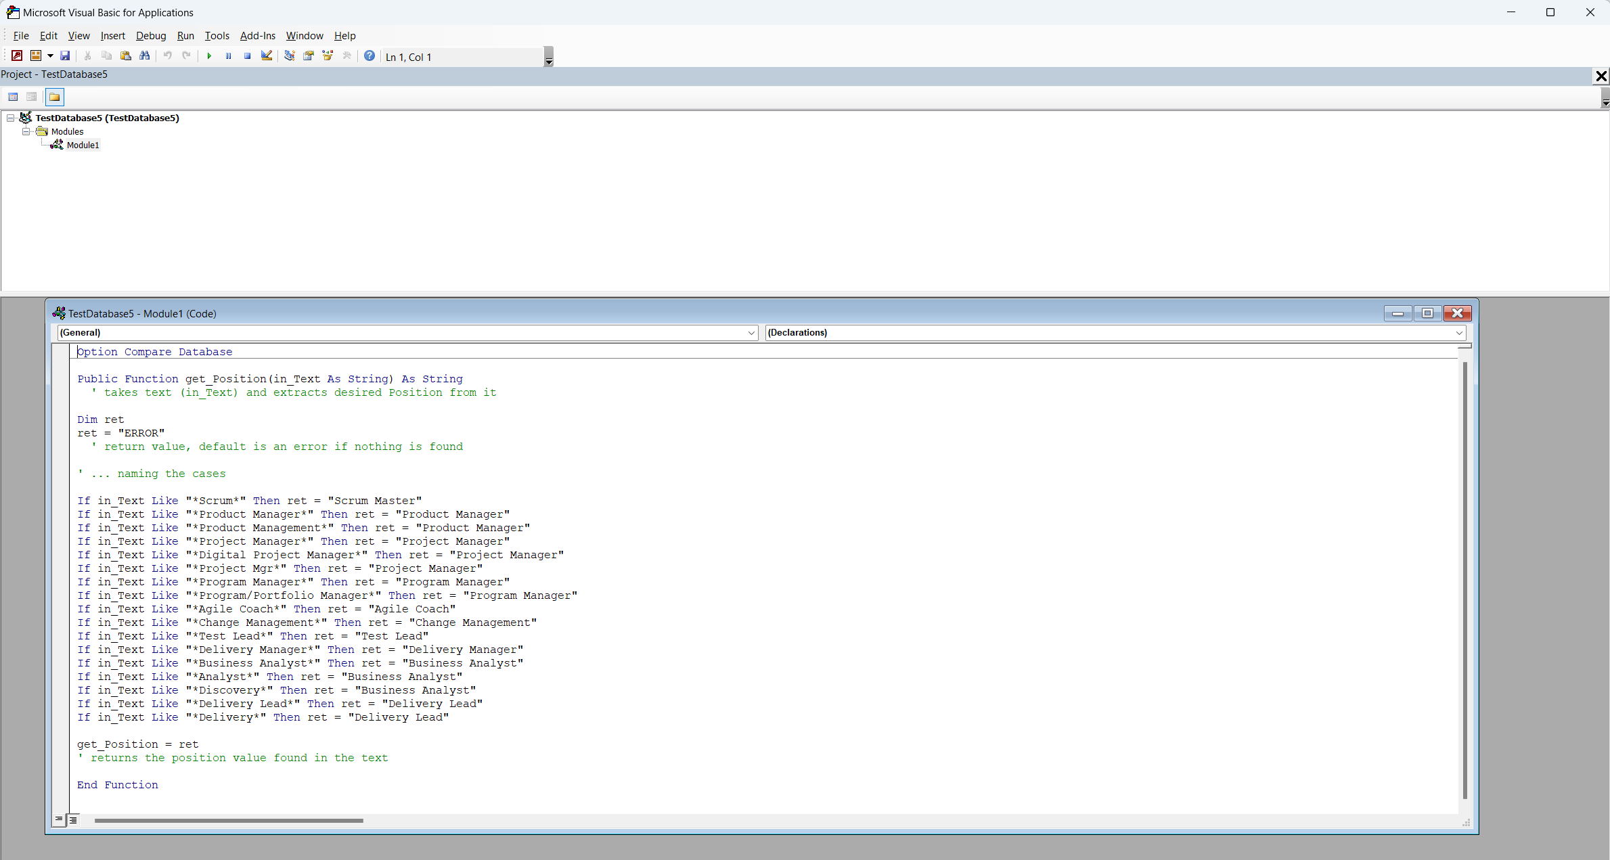Open the Help menu
Screen dimensions: 1610x860
coord(344,36)
